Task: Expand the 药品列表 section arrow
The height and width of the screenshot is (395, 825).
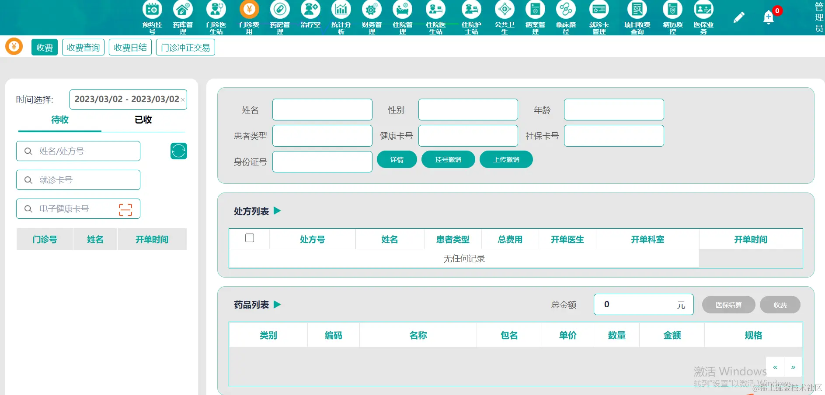Action: point(277,304)
